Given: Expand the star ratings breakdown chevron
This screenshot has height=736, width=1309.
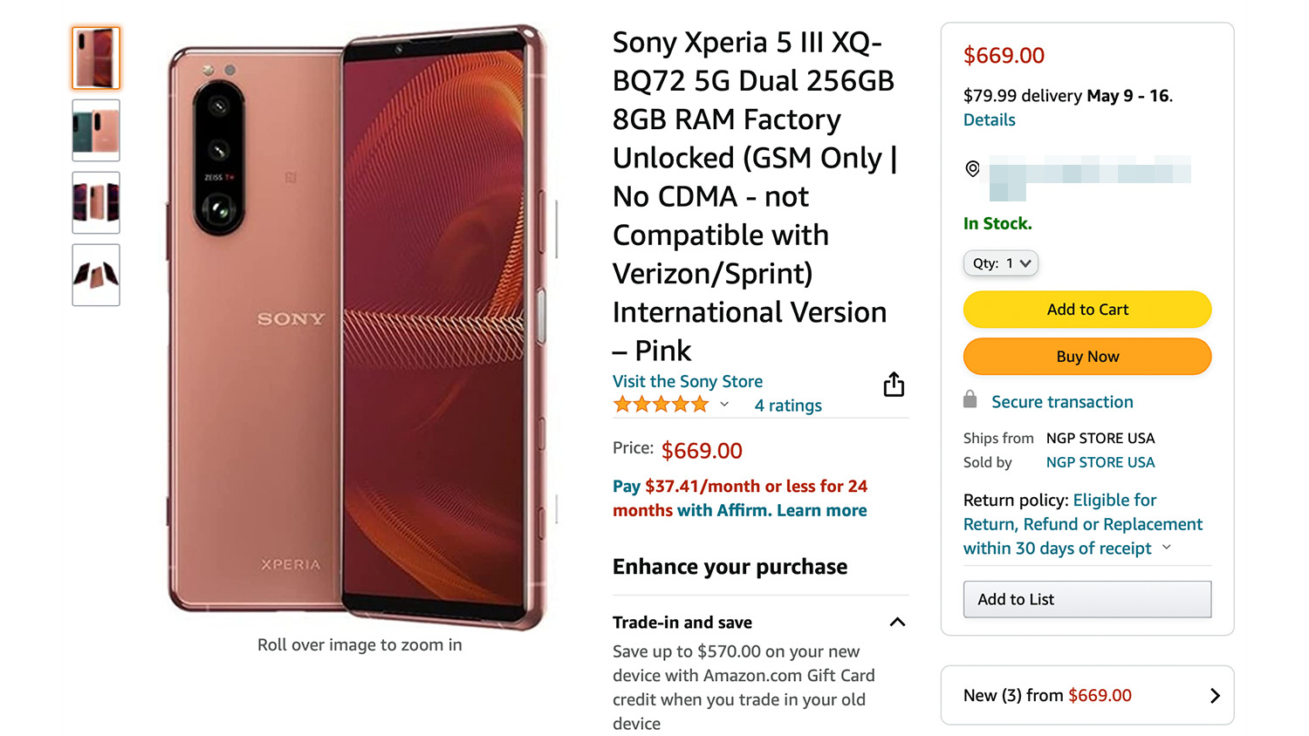Looking at the screenshot, I should [724, 405].
